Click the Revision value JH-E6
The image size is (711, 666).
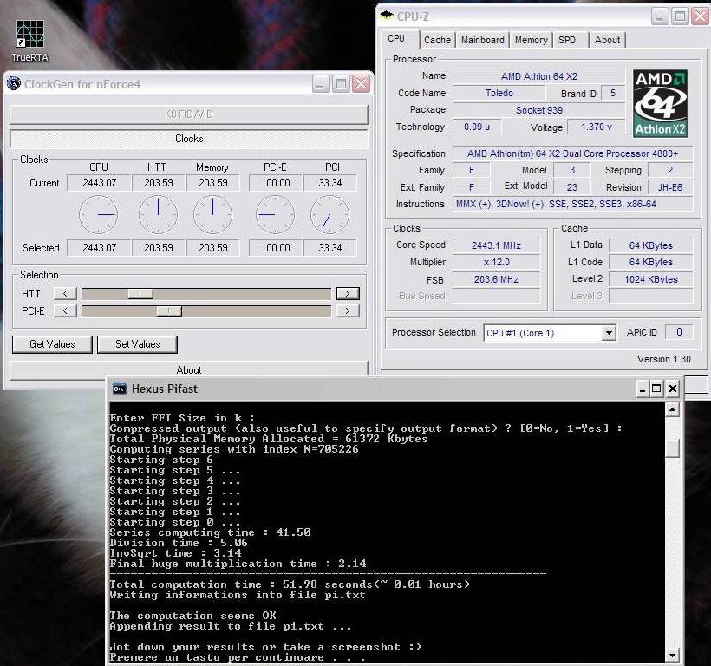tap(669, 187)
